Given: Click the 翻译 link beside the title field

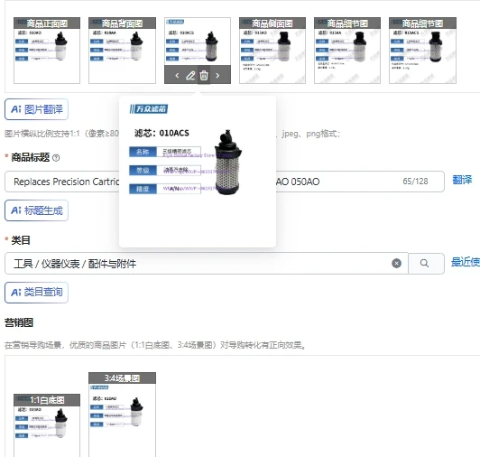Looking at the screenshot, I should tap(462, 180).
